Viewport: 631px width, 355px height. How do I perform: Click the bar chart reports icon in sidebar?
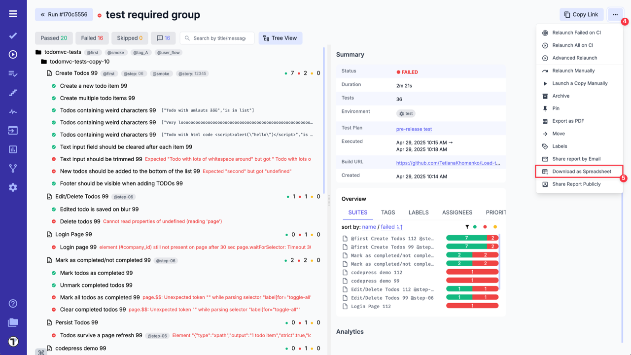pos(13,148)
